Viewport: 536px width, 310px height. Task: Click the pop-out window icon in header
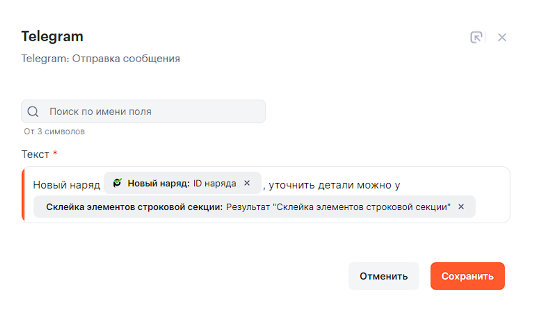point(476,37)
